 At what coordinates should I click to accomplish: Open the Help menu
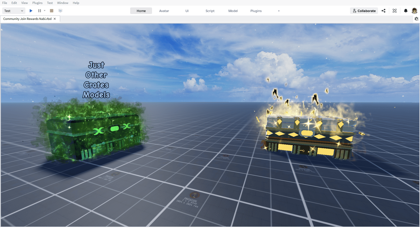pyautogui.click(x=76, y=3)
